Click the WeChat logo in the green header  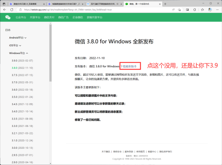coord(8,17)
